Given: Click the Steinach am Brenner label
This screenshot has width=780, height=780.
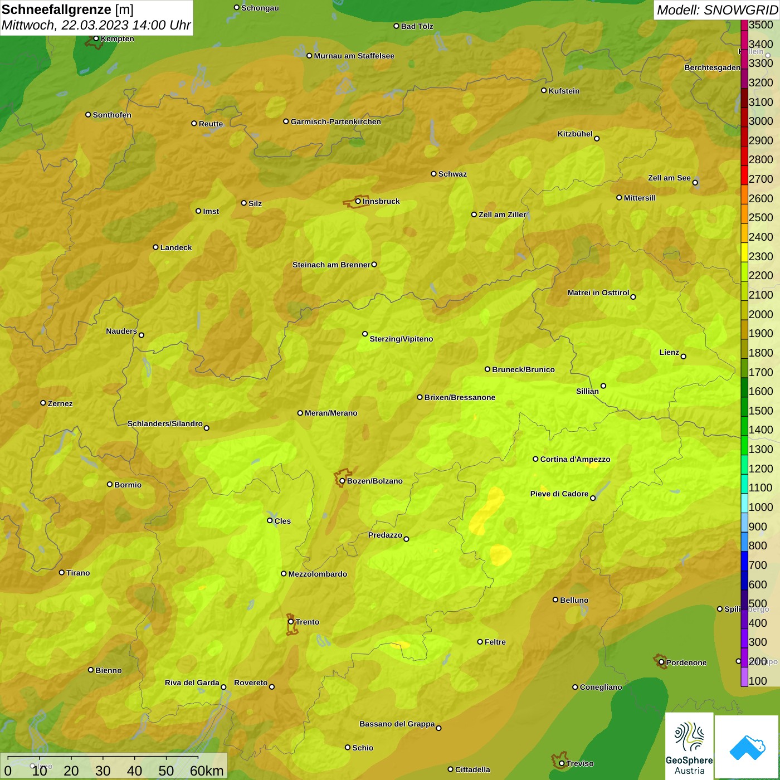Looking at the screenshot, I should [331, 265].
